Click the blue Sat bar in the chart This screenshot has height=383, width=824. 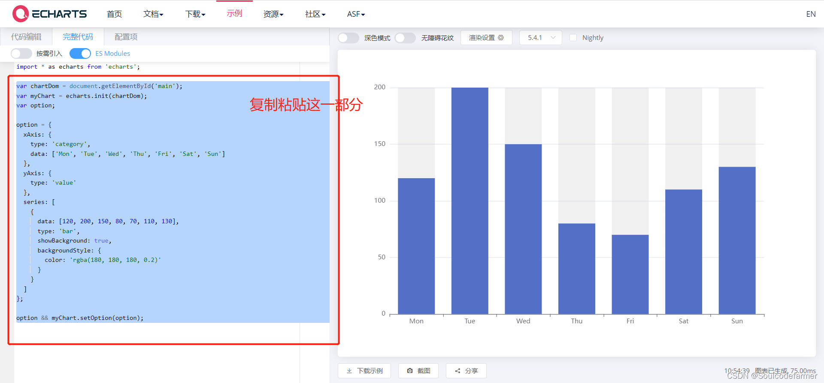(x=684, y=252)
